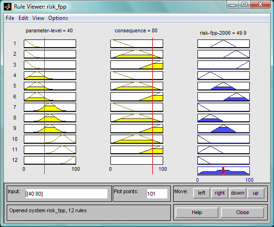Click the aggregated risk-fpp-2006 output plot

point(224,171)
